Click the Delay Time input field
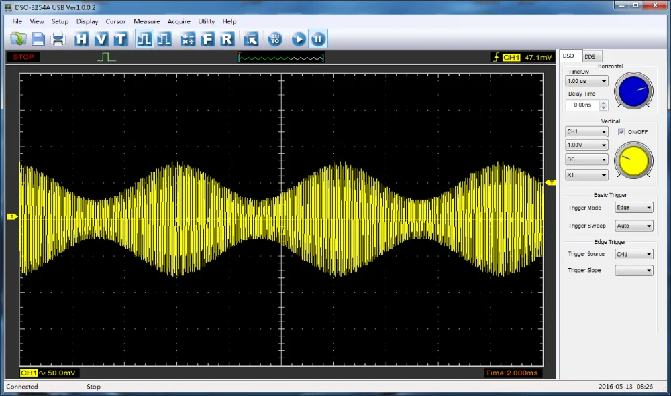 click(582, 105)
